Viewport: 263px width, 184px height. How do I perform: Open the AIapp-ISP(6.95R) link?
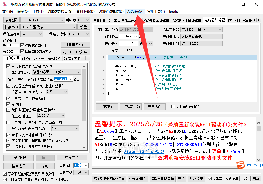tap(144, 151)
